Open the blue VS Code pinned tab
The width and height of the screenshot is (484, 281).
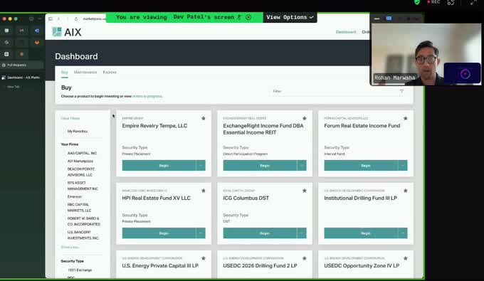pyautogui.click(x=37, y=31)
